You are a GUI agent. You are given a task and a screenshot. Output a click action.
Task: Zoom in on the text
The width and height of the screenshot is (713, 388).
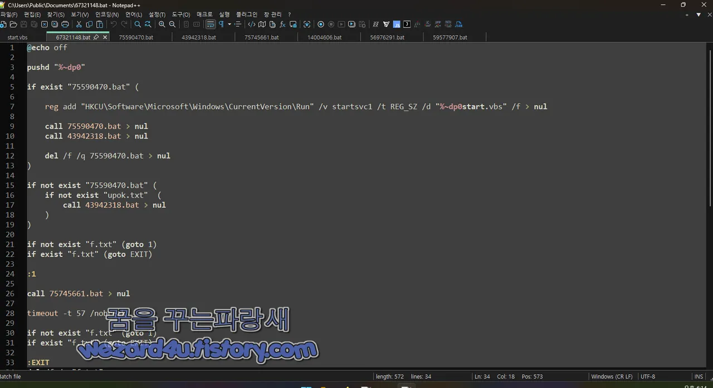(x=162, y=24)
